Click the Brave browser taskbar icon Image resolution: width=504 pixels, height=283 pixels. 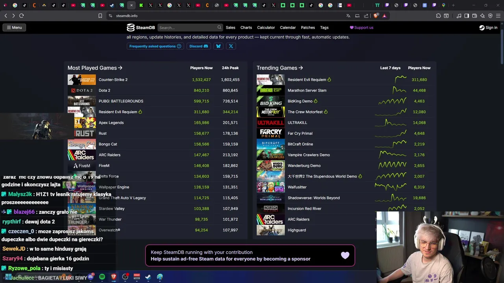point(114,277)
